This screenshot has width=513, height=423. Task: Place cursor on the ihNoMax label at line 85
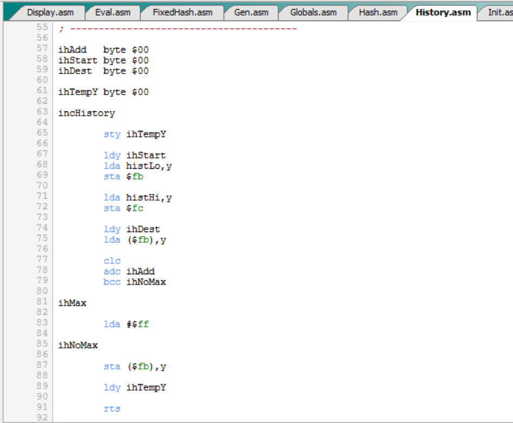[78, 345]
